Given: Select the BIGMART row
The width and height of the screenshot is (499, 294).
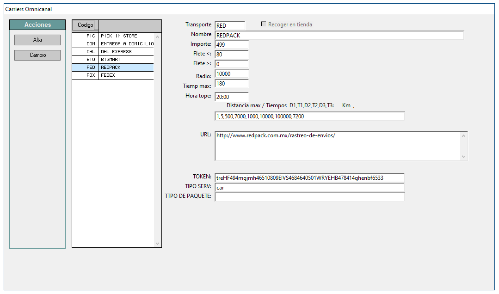Looking at the screenshot, I should tap(113, 60).
